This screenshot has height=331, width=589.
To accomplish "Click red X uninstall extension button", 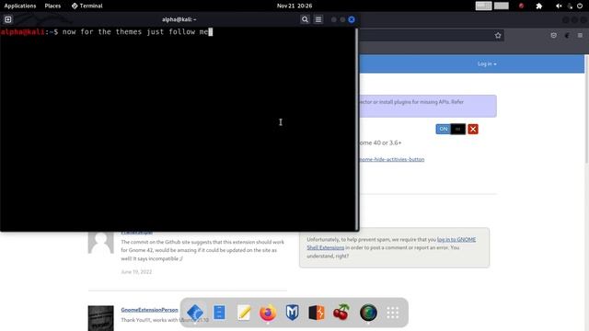I will coord(473,129).
